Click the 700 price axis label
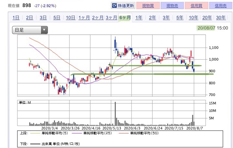This screenshot has height=148, width=233. (212, 94)
